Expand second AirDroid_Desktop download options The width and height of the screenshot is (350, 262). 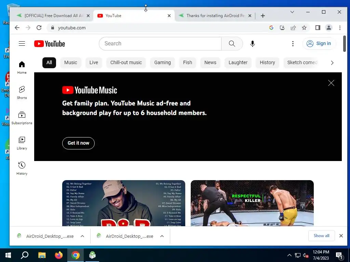(162, 236)
